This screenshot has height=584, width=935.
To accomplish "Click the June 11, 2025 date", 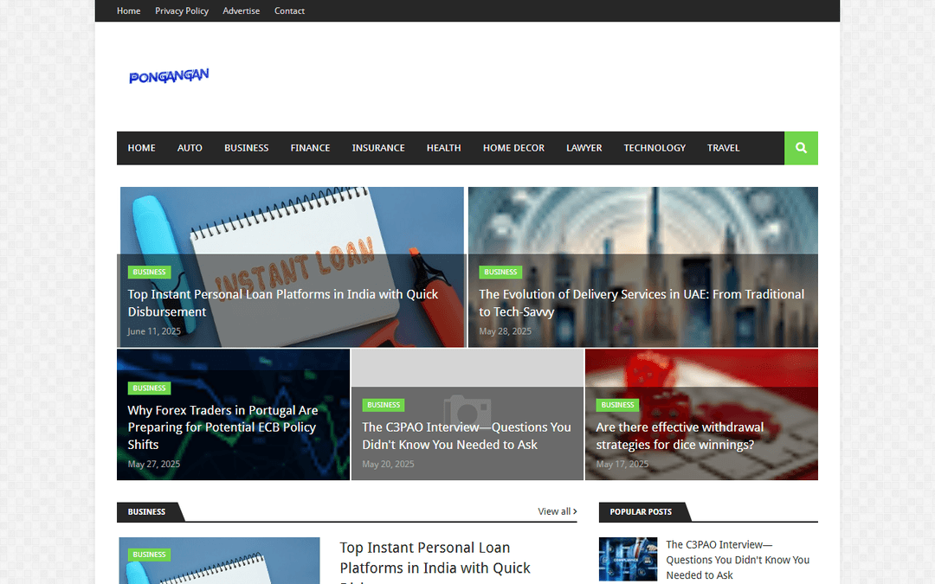I will pos(154,331).
